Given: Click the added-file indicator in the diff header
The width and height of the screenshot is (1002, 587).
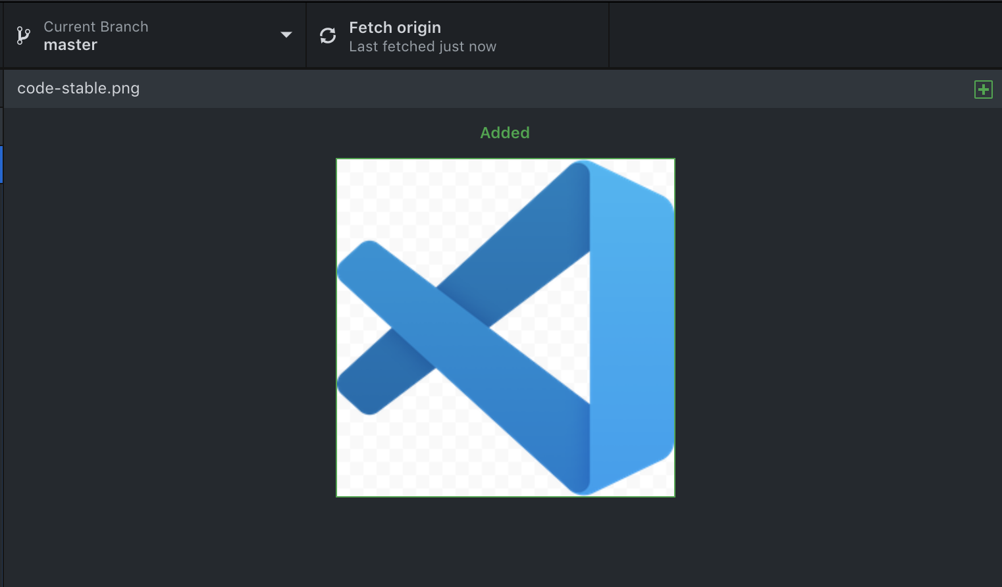Looking at the screenshot, I should tap(983, 89).
